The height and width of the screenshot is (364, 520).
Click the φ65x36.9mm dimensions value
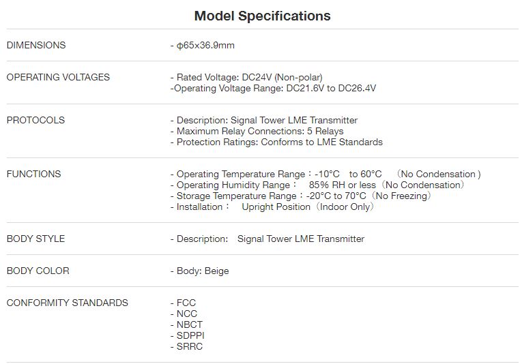205,46
